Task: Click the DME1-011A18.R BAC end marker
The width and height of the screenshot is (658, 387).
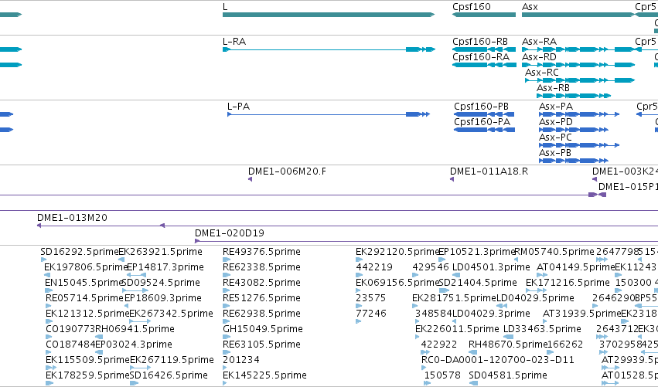Action: 452,179
